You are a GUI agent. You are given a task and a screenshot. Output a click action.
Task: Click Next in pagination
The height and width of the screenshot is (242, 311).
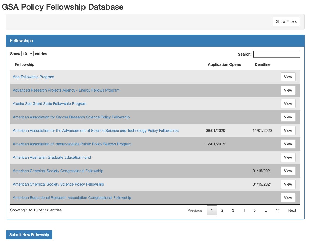(x=292, y=210)
